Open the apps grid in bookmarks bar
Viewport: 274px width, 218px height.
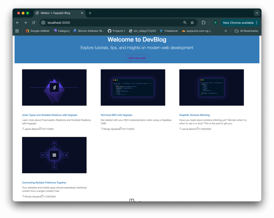pyautogui.click(x=17, y=31)
